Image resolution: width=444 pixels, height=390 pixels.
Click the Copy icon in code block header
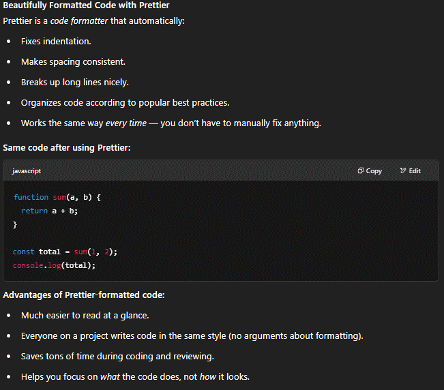(x=360, y=170)
